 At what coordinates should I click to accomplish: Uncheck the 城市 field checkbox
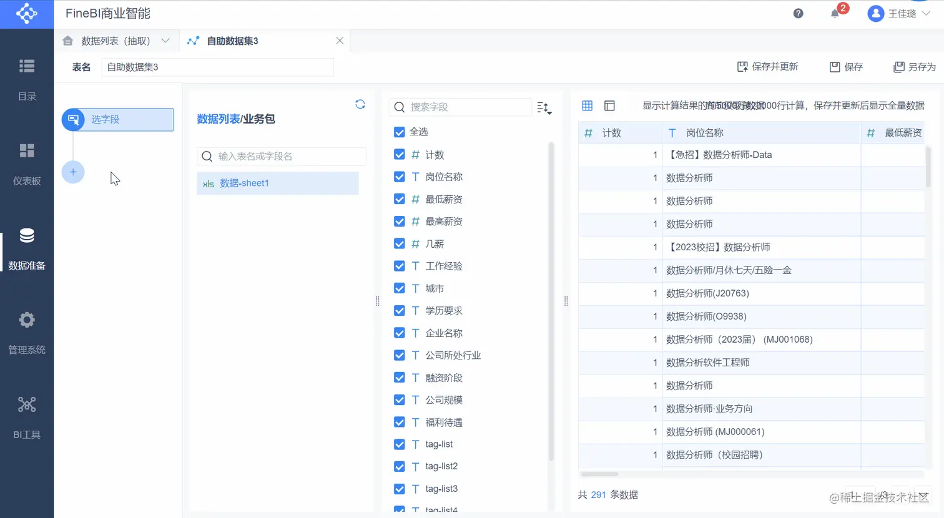tap(400, 288)
